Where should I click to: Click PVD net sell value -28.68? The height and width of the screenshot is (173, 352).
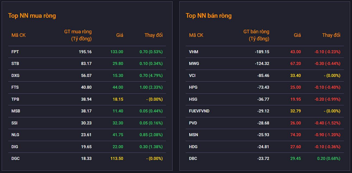tap(263, 123)
